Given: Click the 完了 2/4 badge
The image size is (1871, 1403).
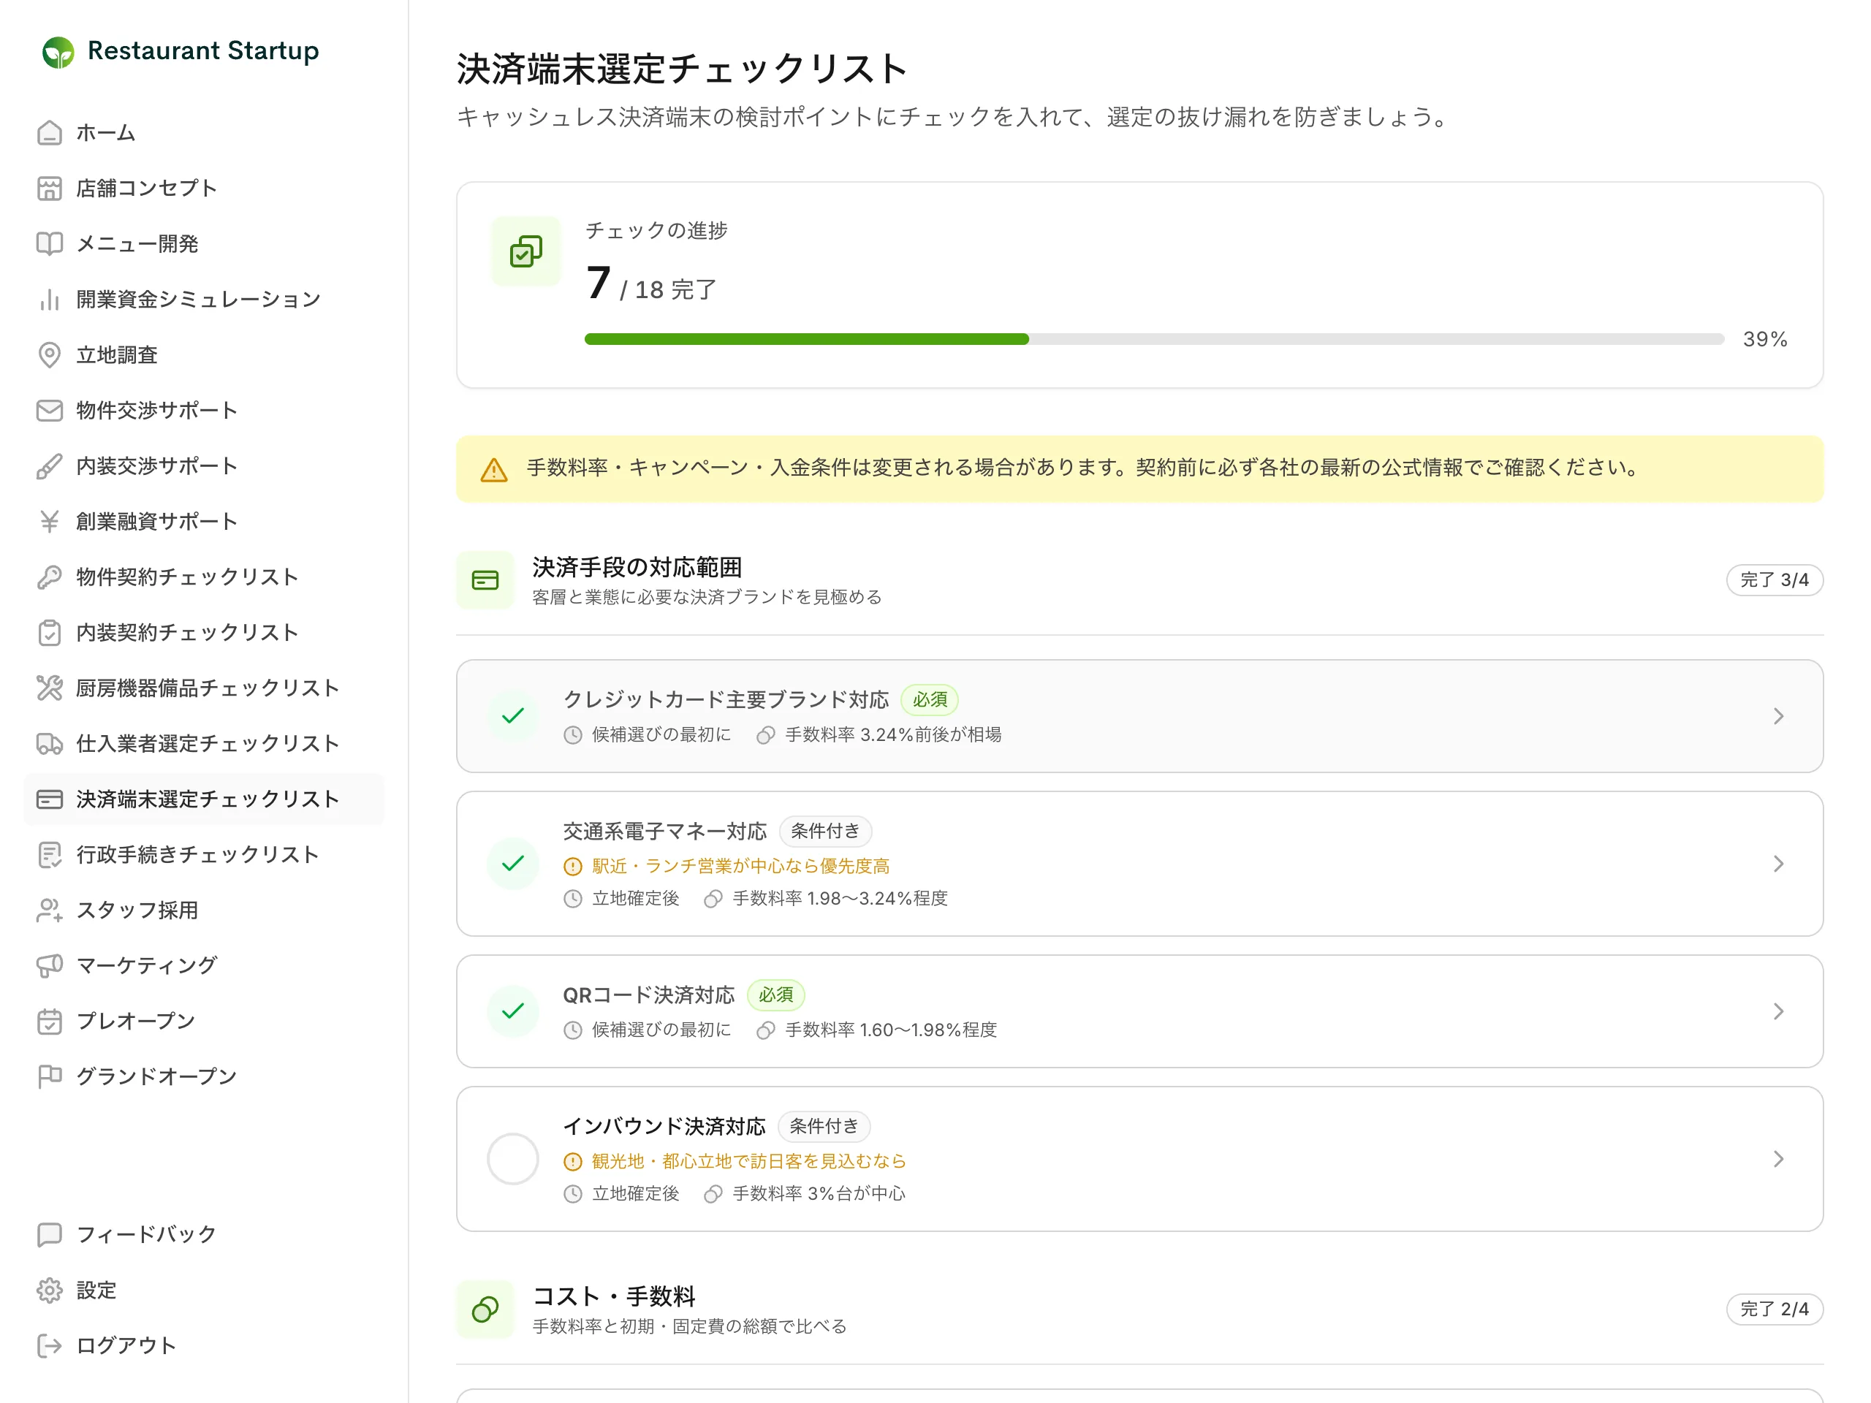Looking at the screenshot, I should (1774, 1309).
